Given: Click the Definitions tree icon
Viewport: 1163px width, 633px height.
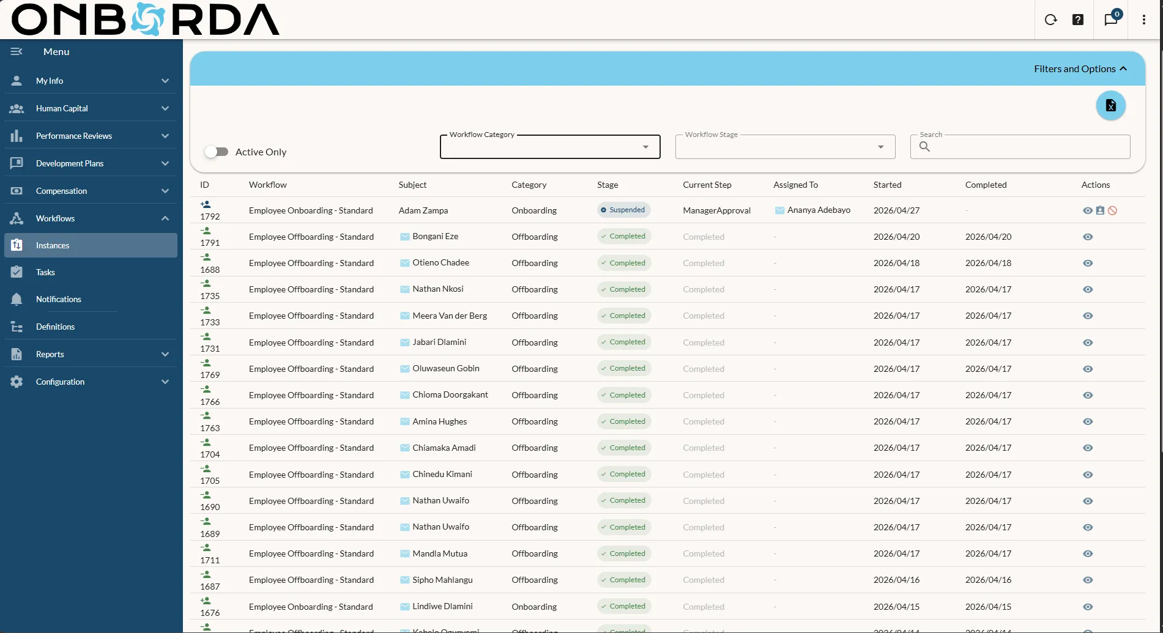Looking at the screenshot, I should (x=17, y=327).
